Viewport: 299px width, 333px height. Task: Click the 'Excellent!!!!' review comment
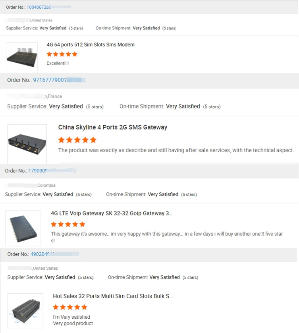pyautogui.click(x=58, y=63)
